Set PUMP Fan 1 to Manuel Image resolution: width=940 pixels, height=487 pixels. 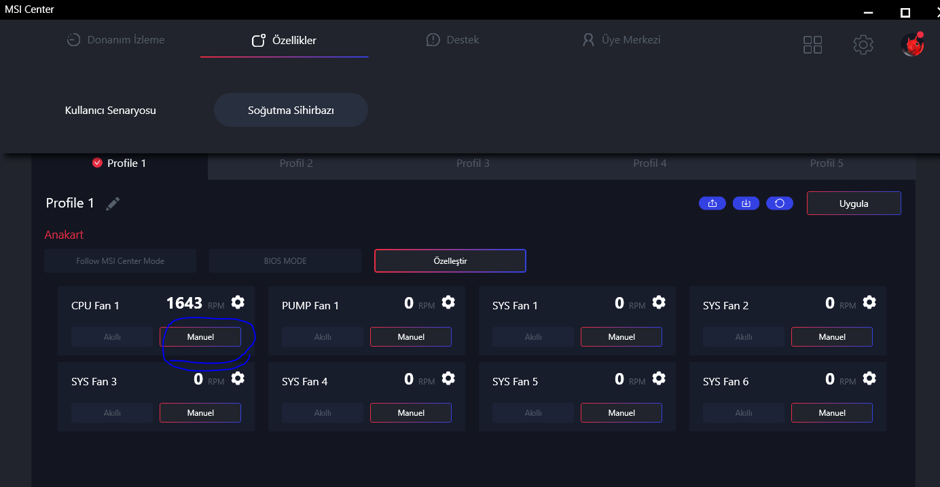[x=411, y=337]
